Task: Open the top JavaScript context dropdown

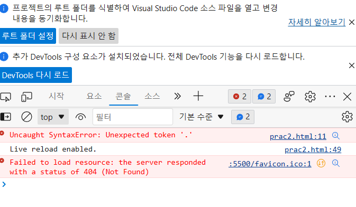Action: tap(53, 117)
